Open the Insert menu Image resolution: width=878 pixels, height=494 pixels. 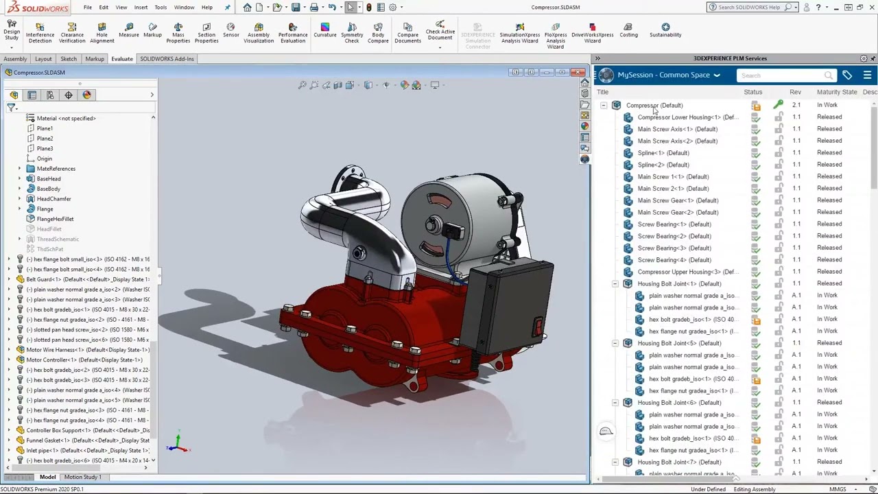point(141,7)
